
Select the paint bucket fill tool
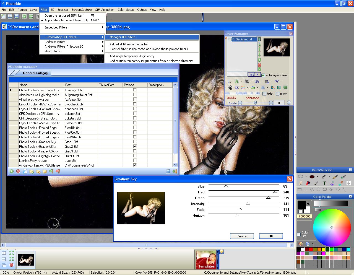point(308,183)
